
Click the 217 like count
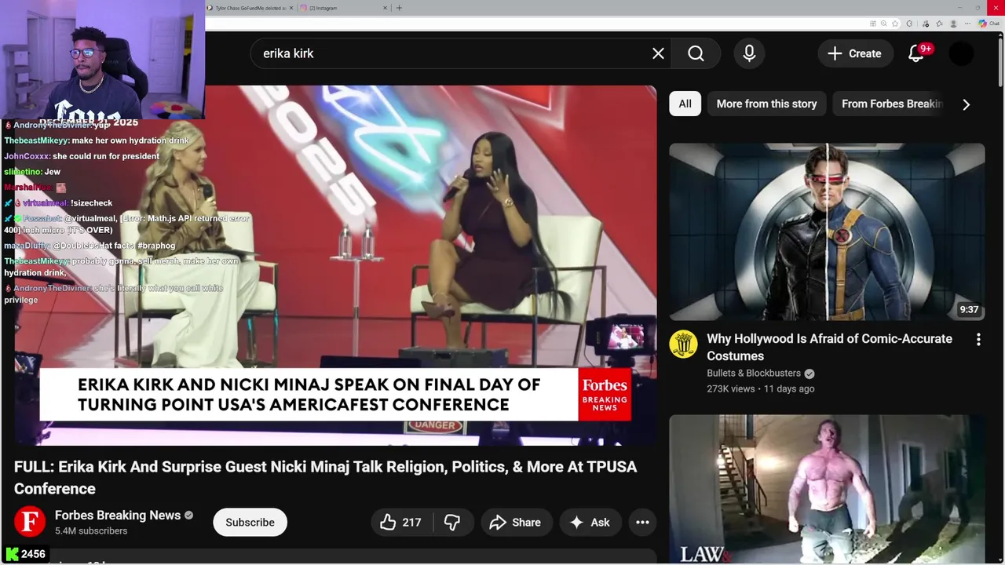pyautogui.click(x=411, y=523)
